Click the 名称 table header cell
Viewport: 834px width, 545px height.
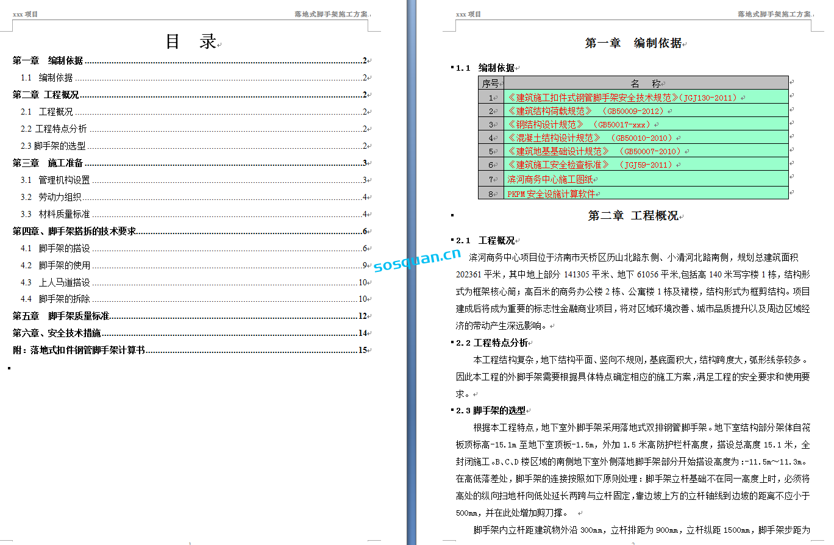tap(646, 84)
